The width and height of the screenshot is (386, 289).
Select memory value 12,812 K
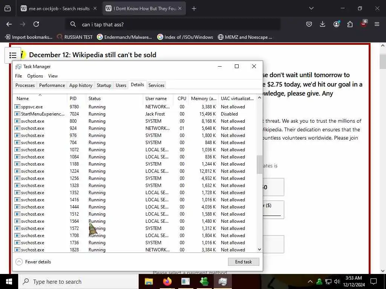pos(208,171)
